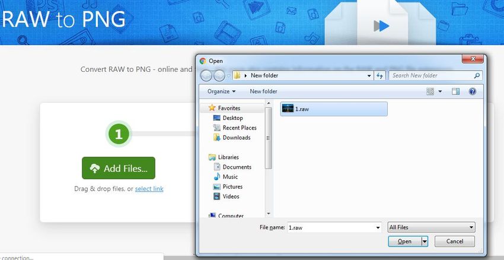504x260 pixels.
Task: Open the Pictures library
Action: point(232,186)
